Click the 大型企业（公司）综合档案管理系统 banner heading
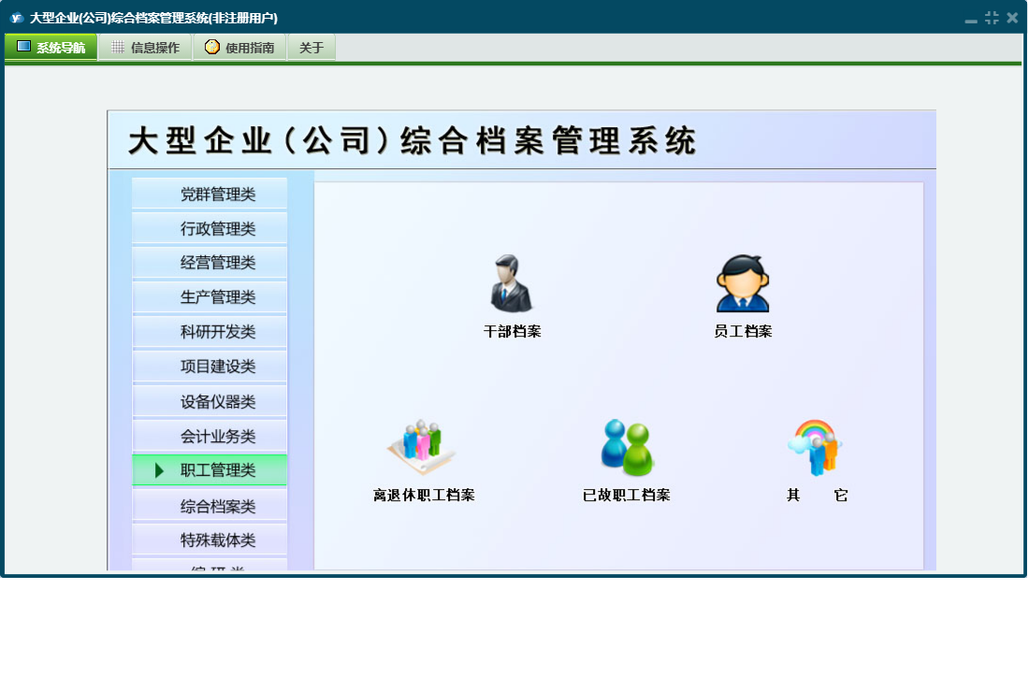The width and height of the screenshot is (1028, 676). pos(412,141)
